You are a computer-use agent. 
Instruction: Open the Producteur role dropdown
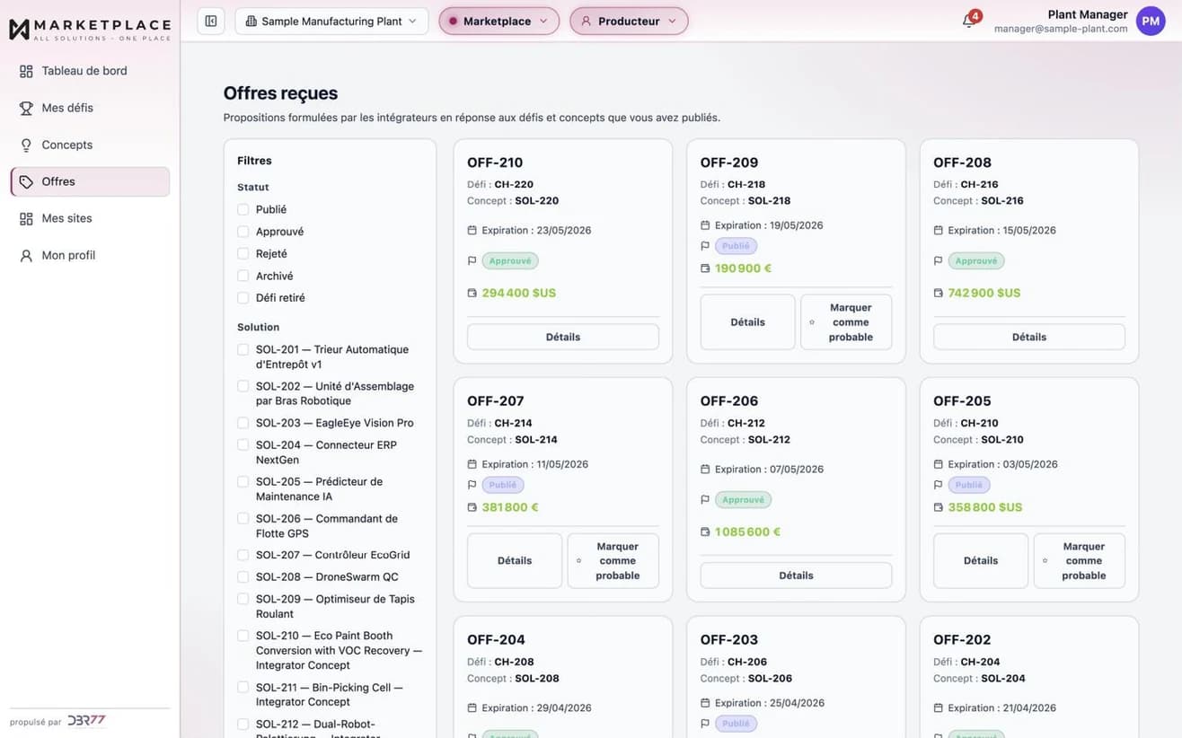(x=629, y=21)
